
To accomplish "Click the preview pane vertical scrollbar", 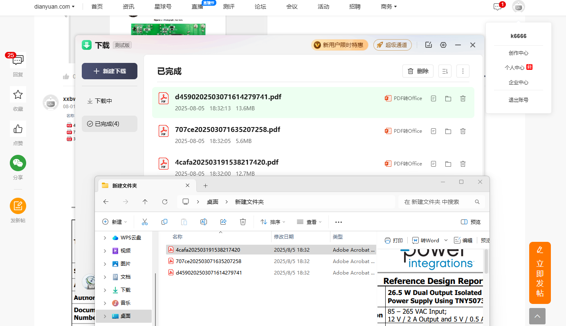I will pos(486,261).
